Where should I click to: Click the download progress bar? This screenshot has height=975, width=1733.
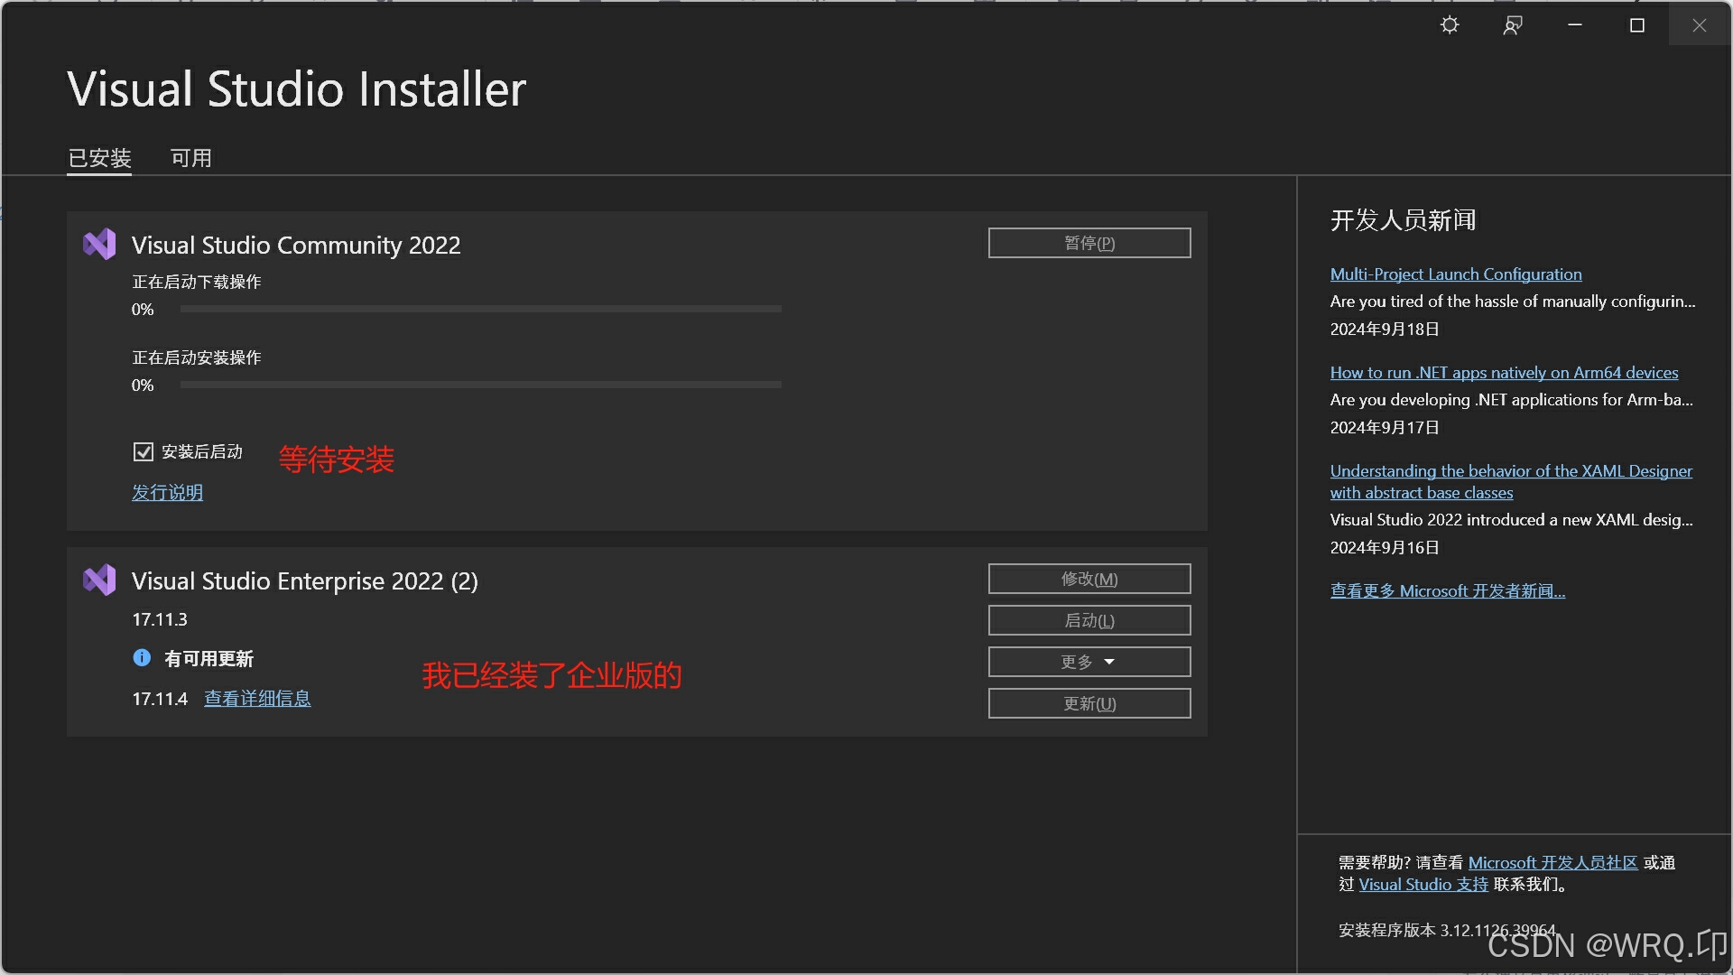[x=480, y=309]
